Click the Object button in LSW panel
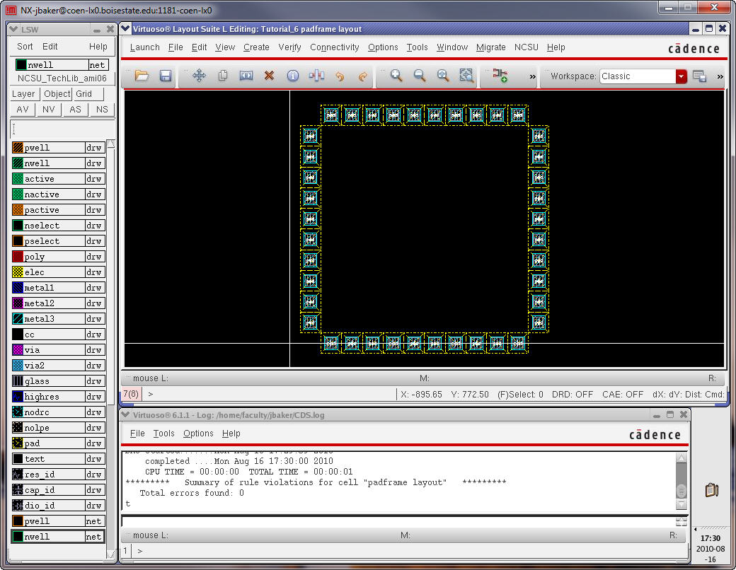This screenshot has width=736, height=570. [57, 93]
